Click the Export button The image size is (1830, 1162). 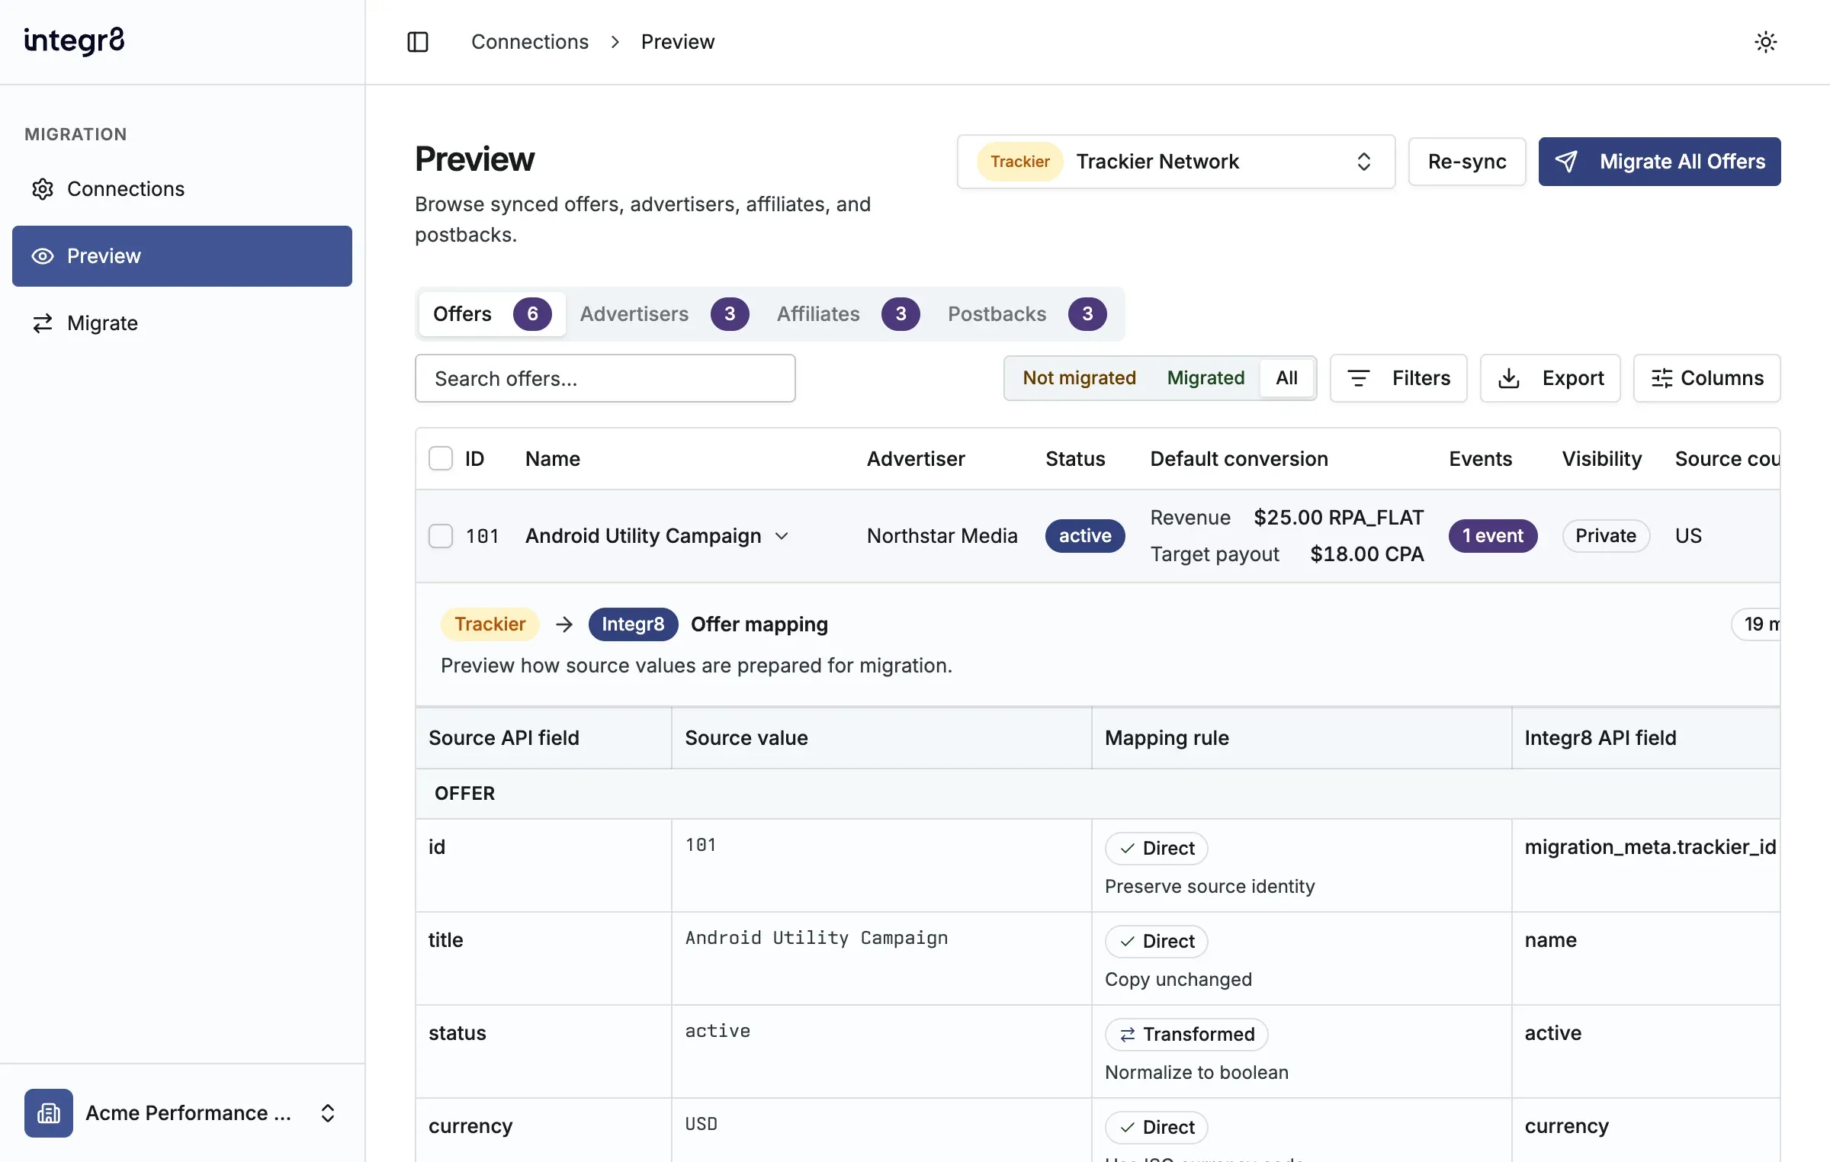tap(1550, 378)
